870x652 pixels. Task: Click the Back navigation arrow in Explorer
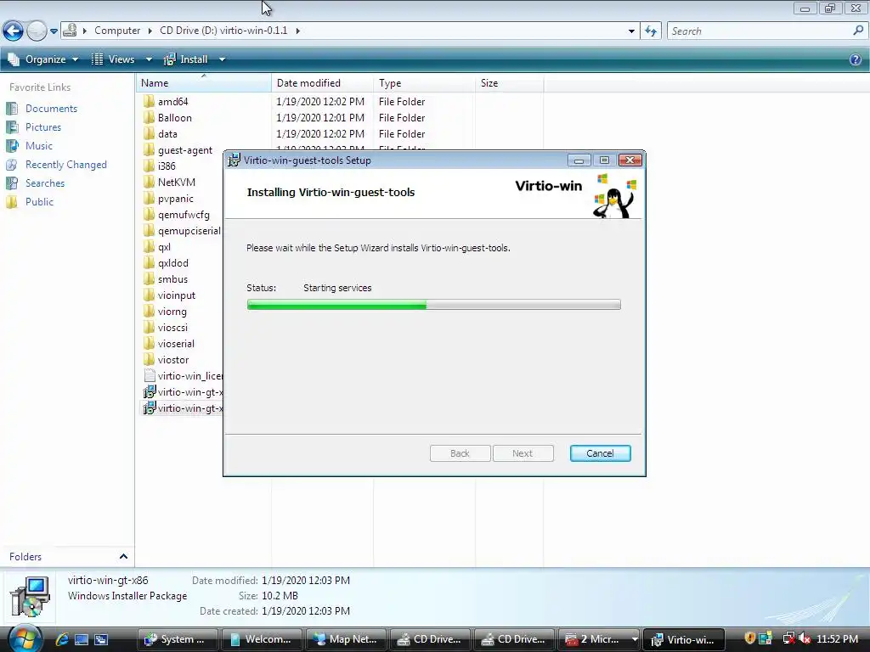(14, 31)
